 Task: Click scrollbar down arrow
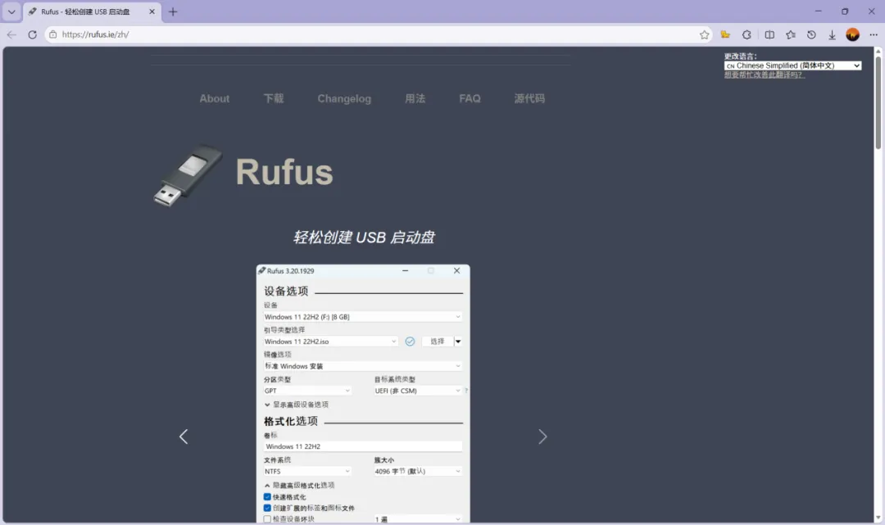(878, 518)
